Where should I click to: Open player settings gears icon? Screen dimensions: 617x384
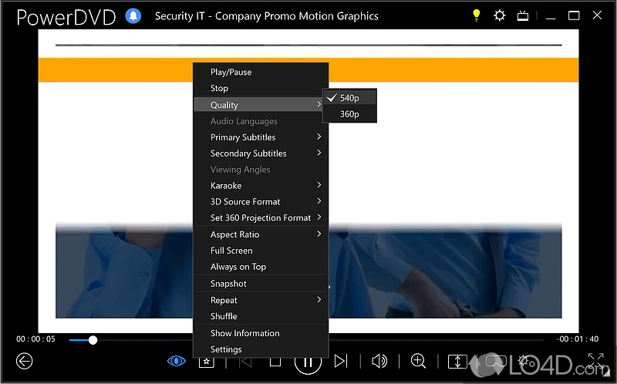526,361
